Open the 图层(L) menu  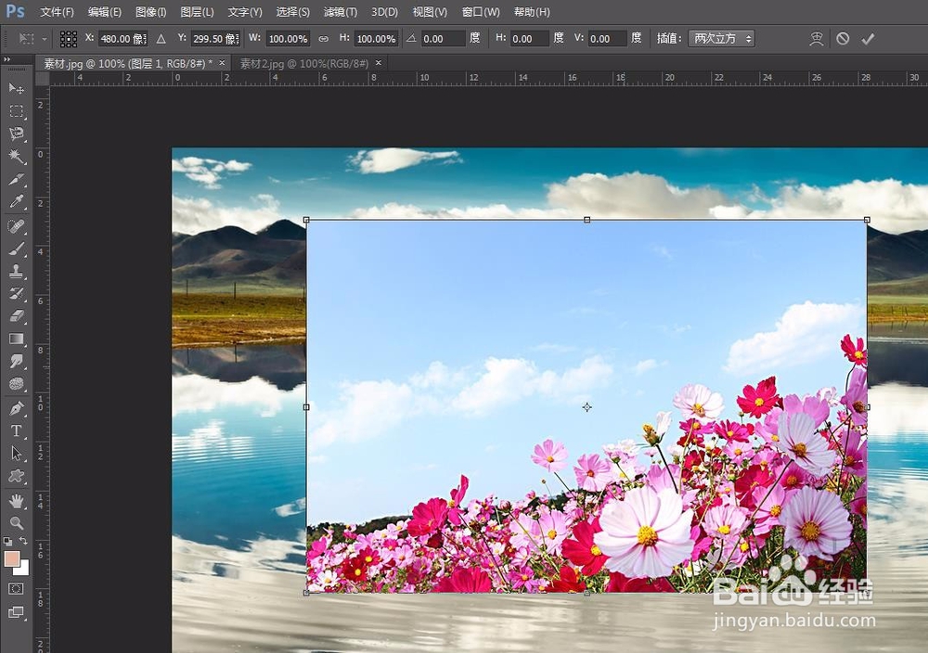(197, 12)
